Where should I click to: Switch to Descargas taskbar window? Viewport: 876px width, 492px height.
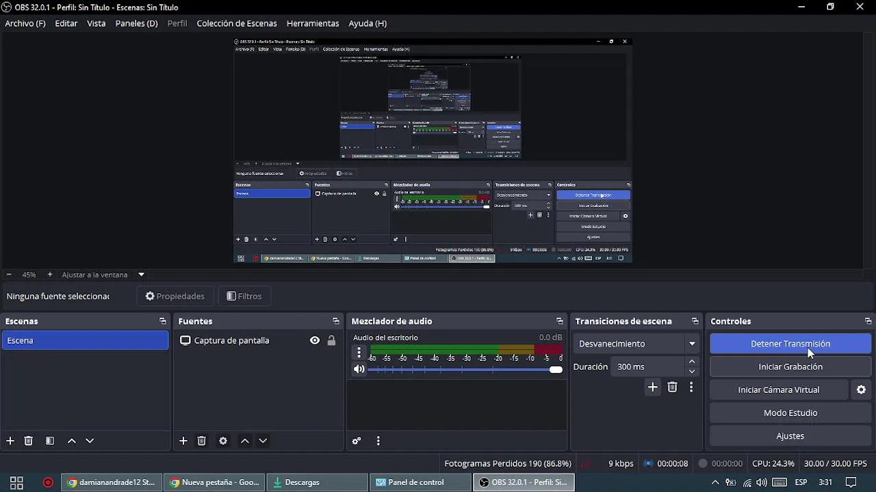click(318, 482)
